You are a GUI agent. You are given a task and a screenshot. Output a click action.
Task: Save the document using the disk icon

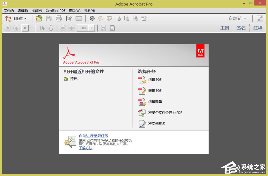click(x=49, y=18)
